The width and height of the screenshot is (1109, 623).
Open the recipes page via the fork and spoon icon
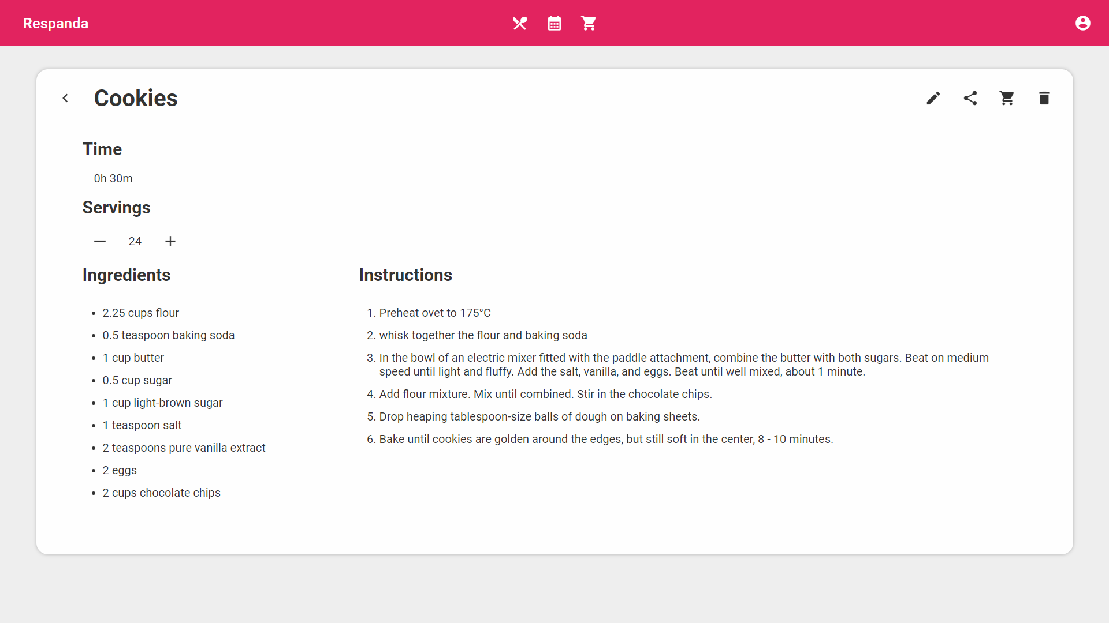pos(520,23)
